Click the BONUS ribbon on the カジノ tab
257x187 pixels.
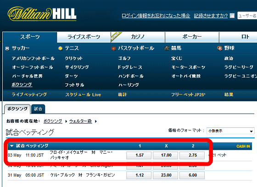pos(116,37)
